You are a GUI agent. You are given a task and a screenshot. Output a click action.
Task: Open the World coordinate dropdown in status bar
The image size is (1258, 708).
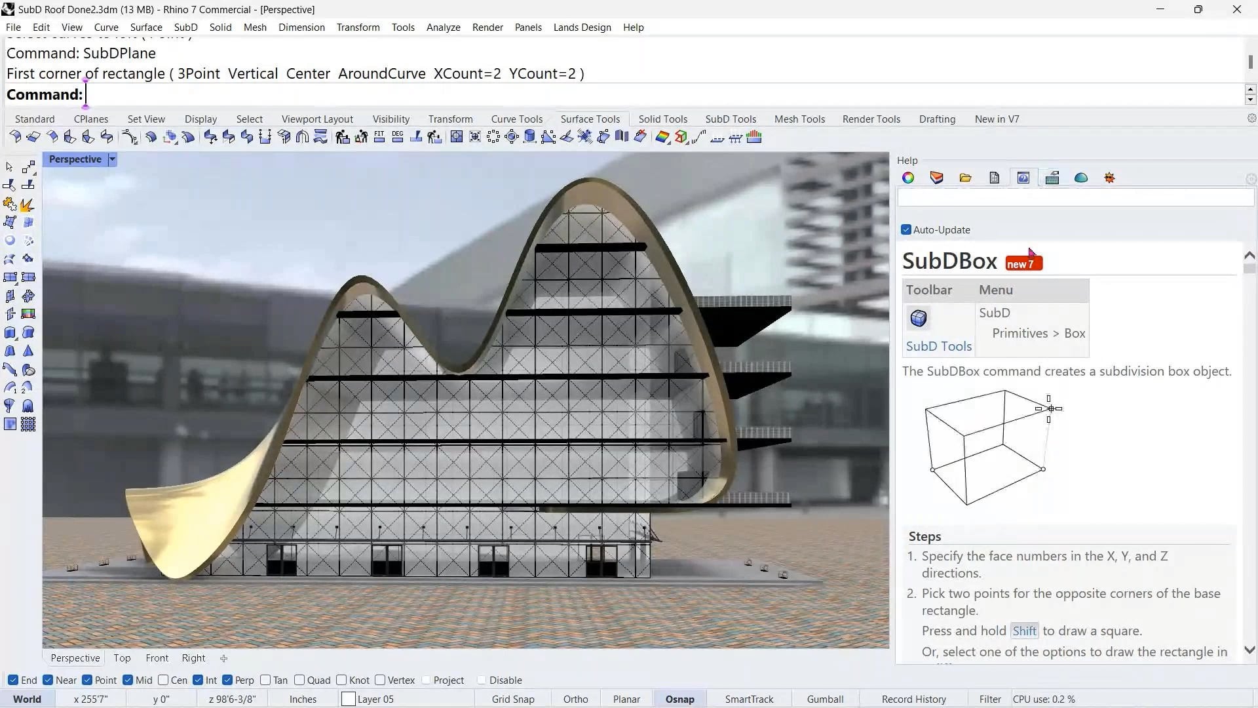(26, 699)
